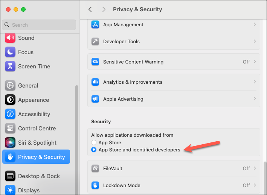Click the Desktop & Dock label
Image resolution: width=267 pixels, height=195 pixels.
[39, 176]
